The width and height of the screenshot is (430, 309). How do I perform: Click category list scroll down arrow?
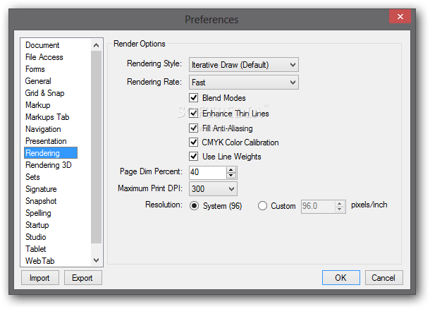tap(97, 260)
